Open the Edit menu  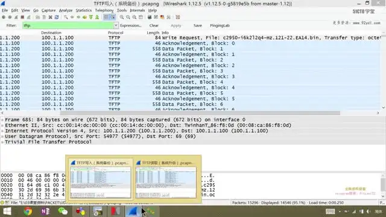(14, 10)
